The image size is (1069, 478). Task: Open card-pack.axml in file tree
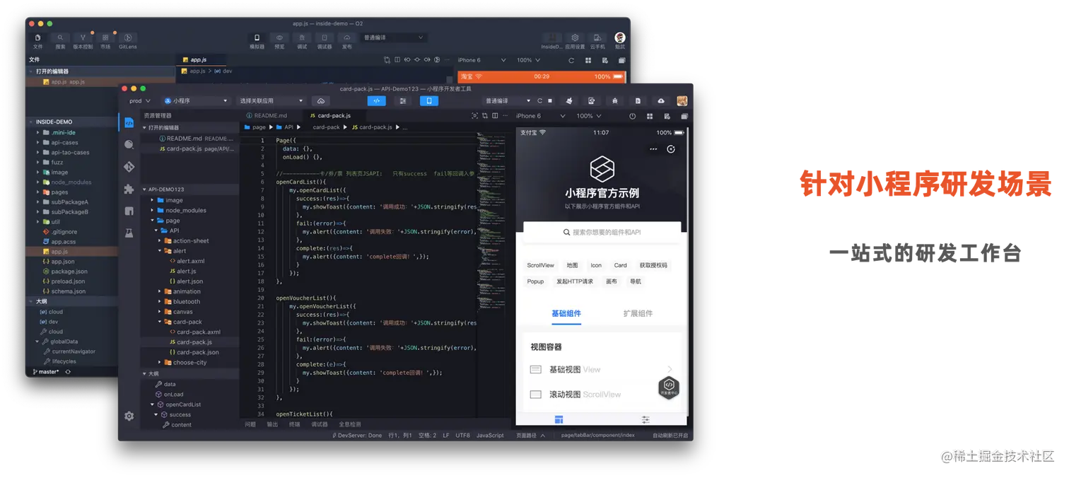(194, 332)
